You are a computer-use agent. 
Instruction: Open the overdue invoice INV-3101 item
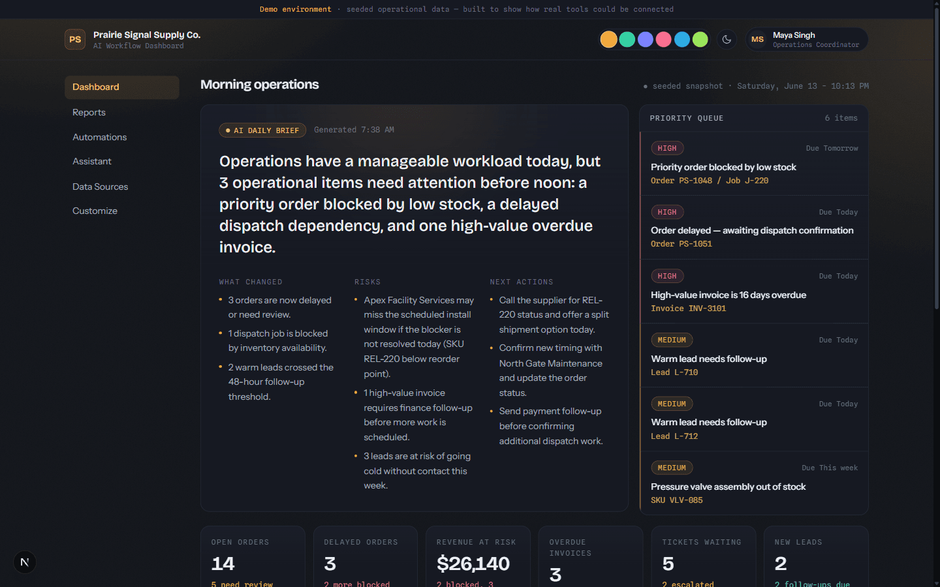[754, 292]
